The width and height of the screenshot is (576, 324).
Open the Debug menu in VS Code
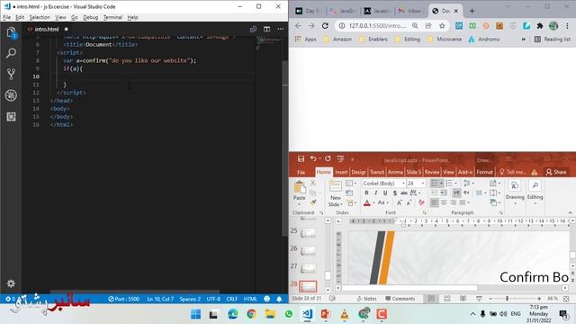click(90, 17)
